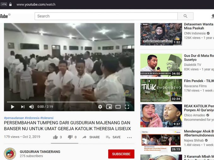Open the three-dot more actions menu
The image size is (214, 160).
pyautogui.click(x=129, y=138)
